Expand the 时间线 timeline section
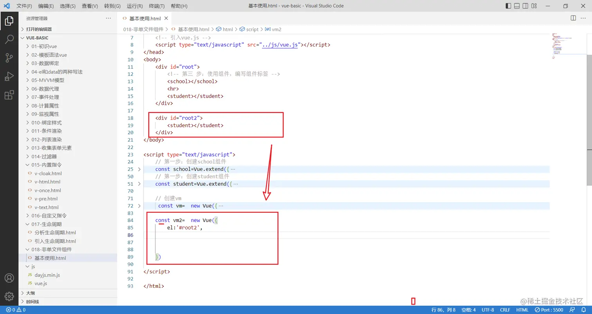592x314 pixels. (68, 302)
